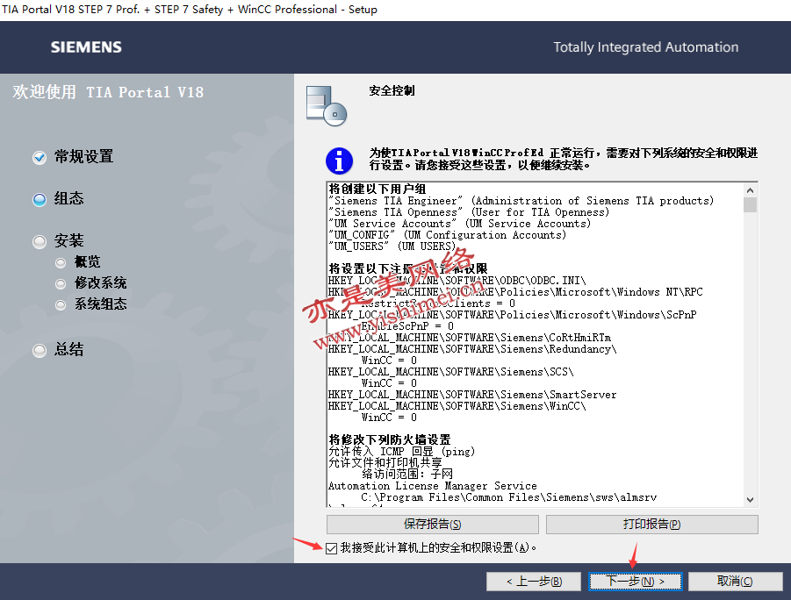791x600 pixels.
Task: Click the Siemens\SmartServer registry line
Action: click(x=472, y=395)
